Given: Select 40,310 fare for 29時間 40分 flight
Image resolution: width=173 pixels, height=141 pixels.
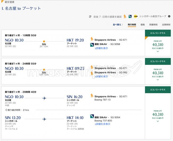Looking at the screenshot, I should [158, 115].
